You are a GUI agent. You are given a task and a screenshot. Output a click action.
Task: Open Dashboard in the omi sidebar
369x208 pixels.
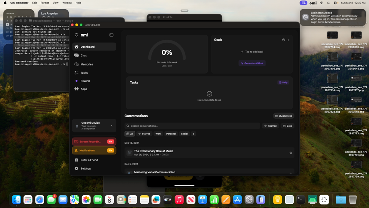[x=94, y=47]
